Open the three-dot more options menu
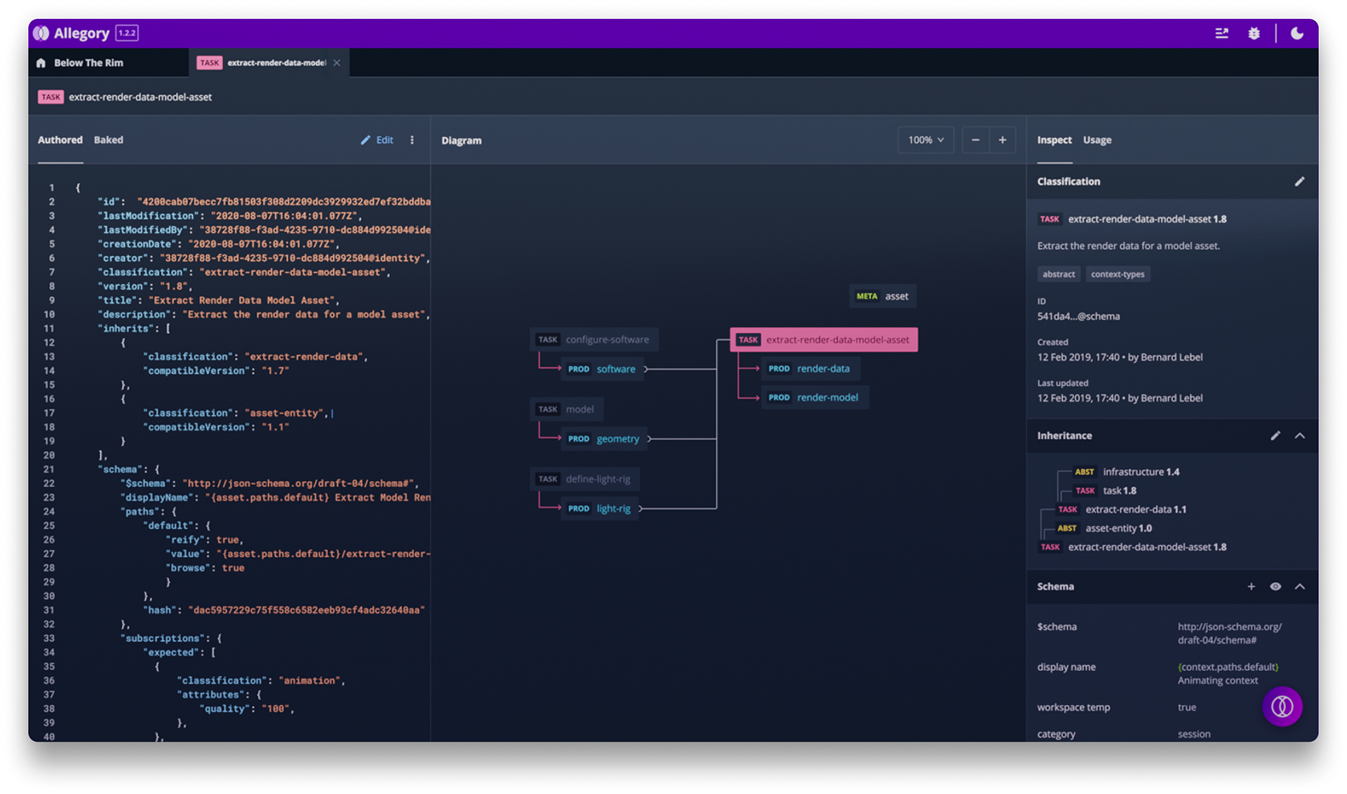The height and width of the screenshot is (794, 1347). coord(412,140)
